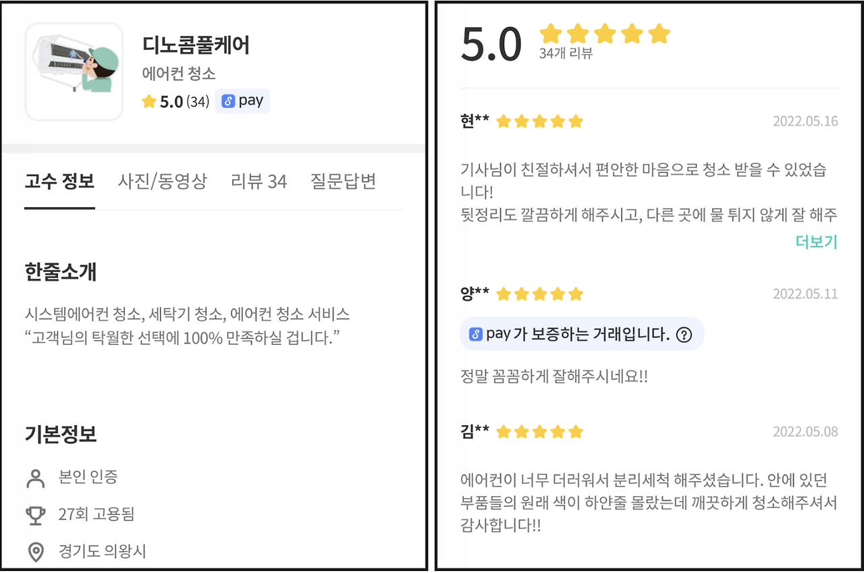Click the yellow star beside the 5.0 (34) rating

[148, 101]
